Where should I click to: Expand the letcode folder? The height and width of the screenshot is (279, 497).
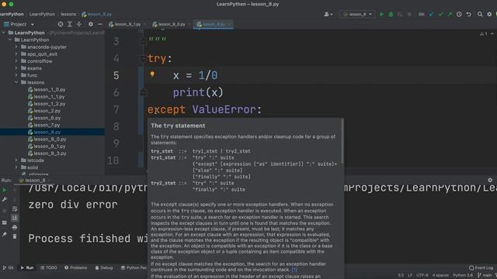click(16, 160)
